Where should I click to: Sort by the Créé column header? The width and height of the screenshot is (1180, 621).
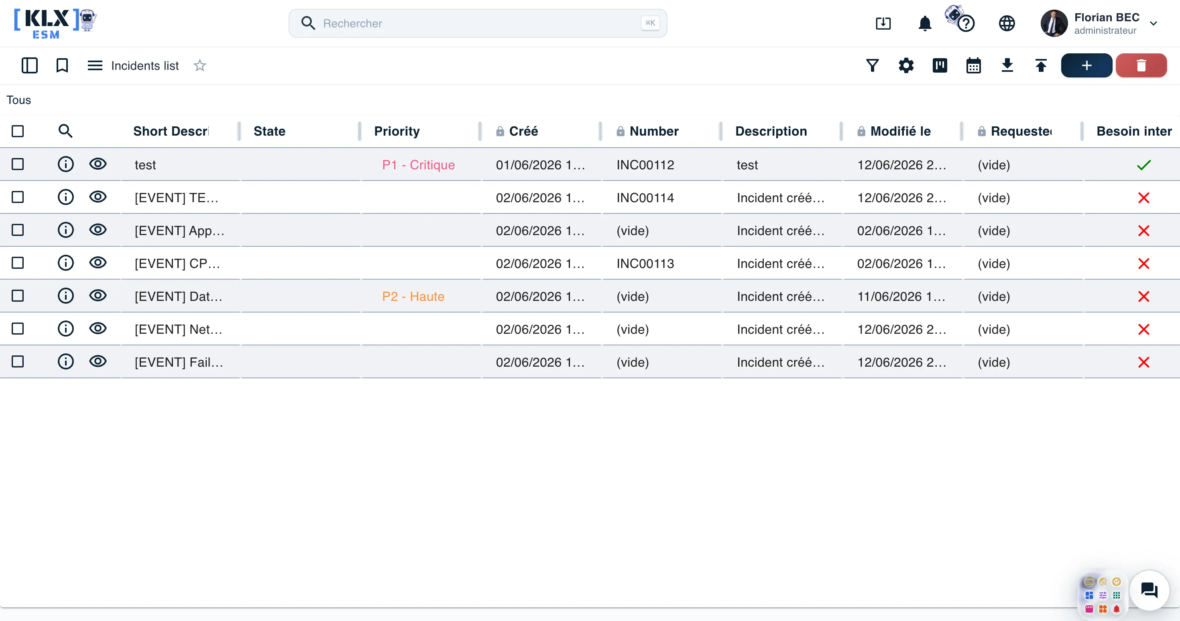[x=523, y=131]
